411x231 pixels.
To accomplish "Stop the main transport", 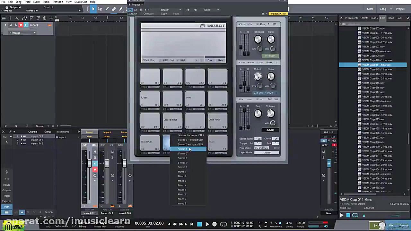I will (199, 224).
